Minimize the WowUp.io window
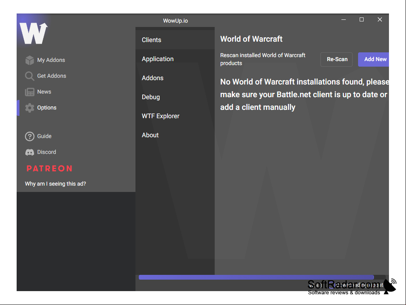 343,20
